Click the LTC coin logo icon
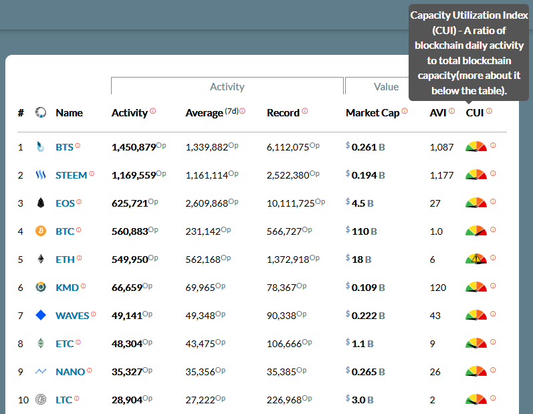 [41, 399]
